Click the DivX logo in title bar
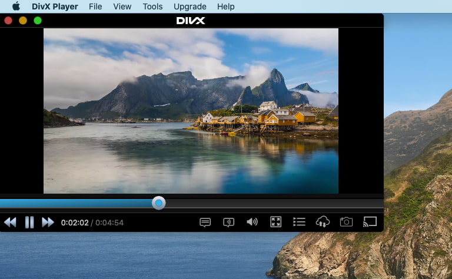 pos(191,21)
